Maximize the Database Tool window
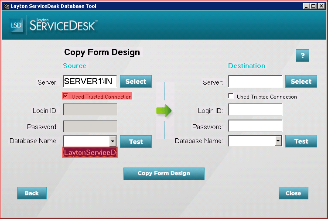Image resolution: width=328 pixels, height=219 pixels. click(x=313, y=6)
